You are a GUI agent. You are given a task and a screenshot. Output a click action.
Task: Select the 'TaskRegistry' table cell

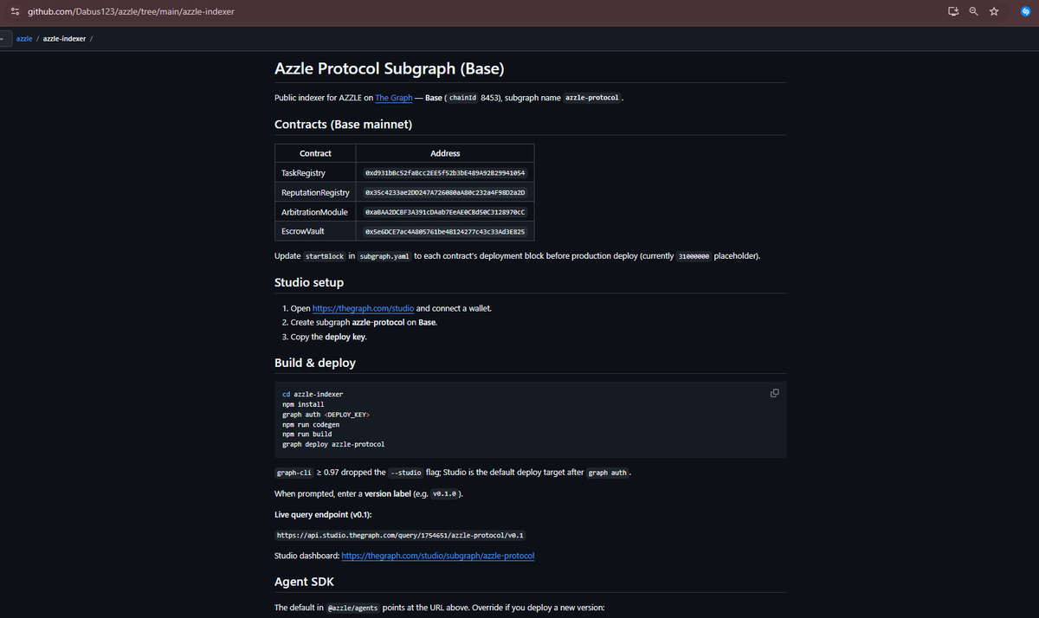[315, 173]
